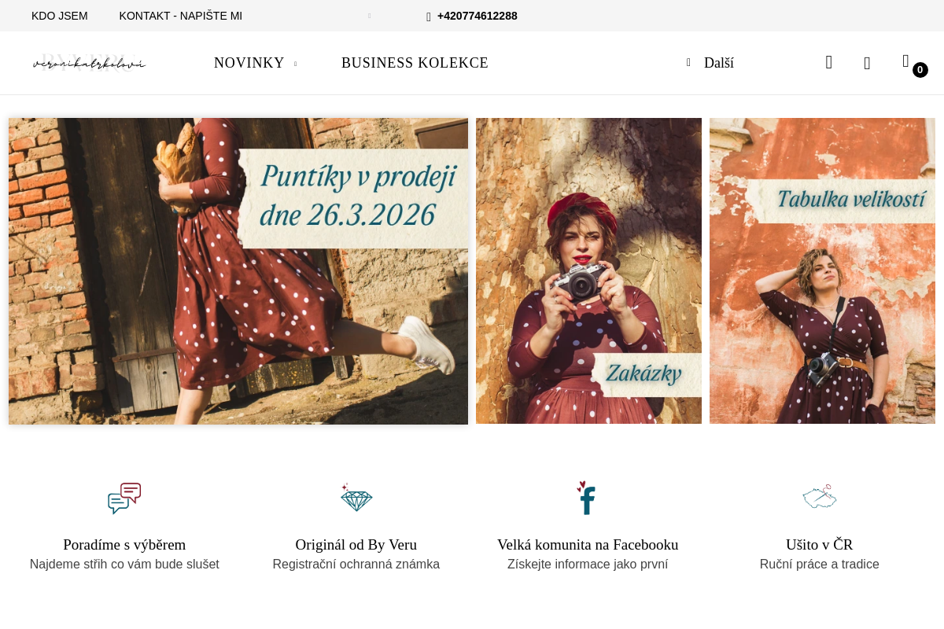
Task: Open the Facebook community icon
Action: [x=587, y=498]
